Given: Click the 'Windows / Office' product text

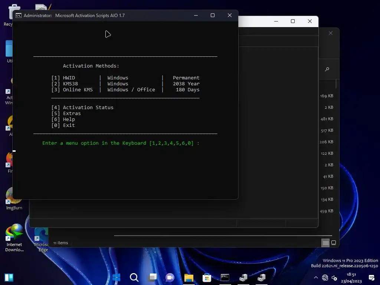Looking at the screenshot, I should pos(131,90).
